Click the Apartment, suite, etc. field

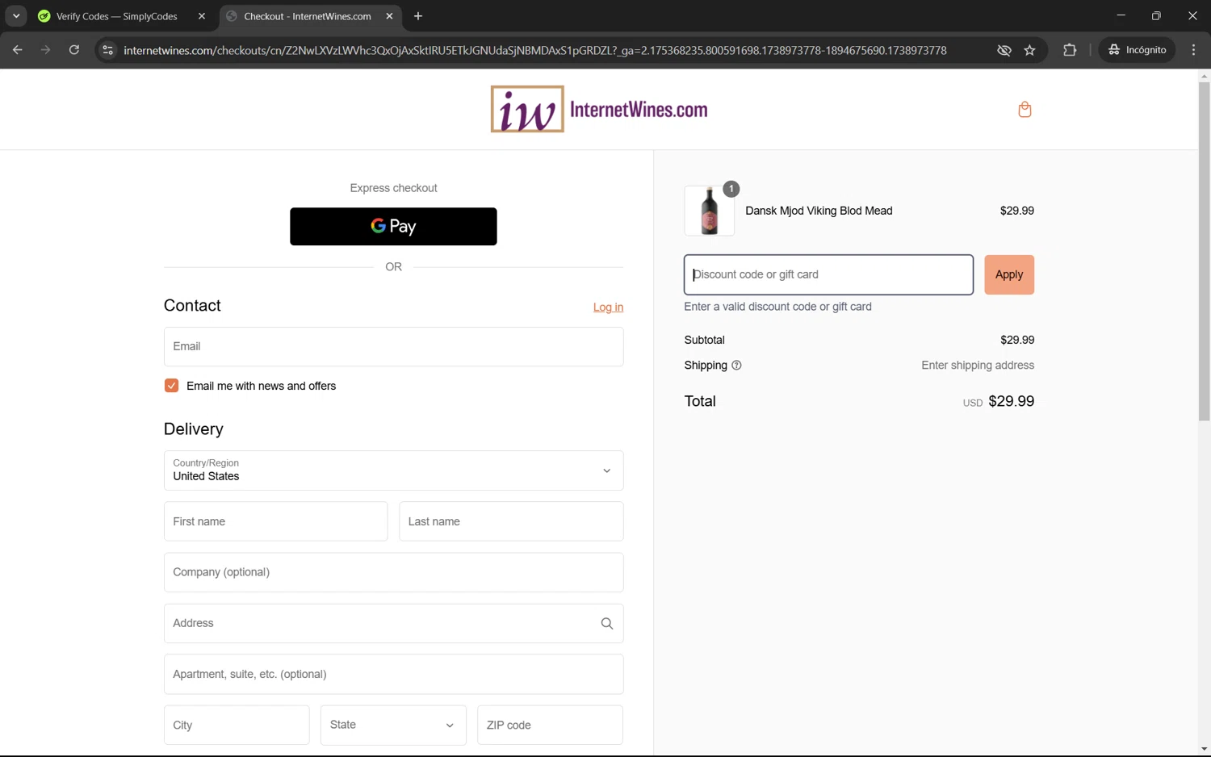point(393,674)
